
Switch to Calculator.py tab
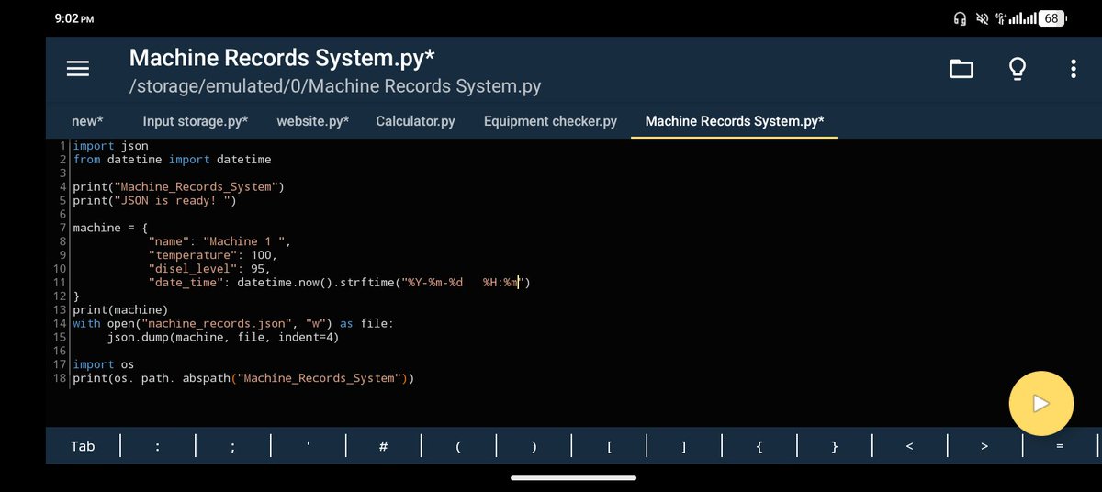click(415, 121)
